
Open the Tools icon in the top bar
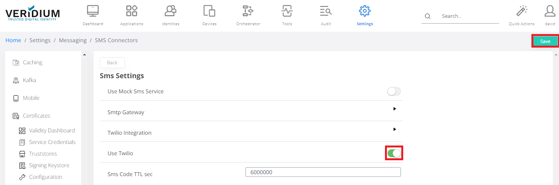tap(287, 11)
